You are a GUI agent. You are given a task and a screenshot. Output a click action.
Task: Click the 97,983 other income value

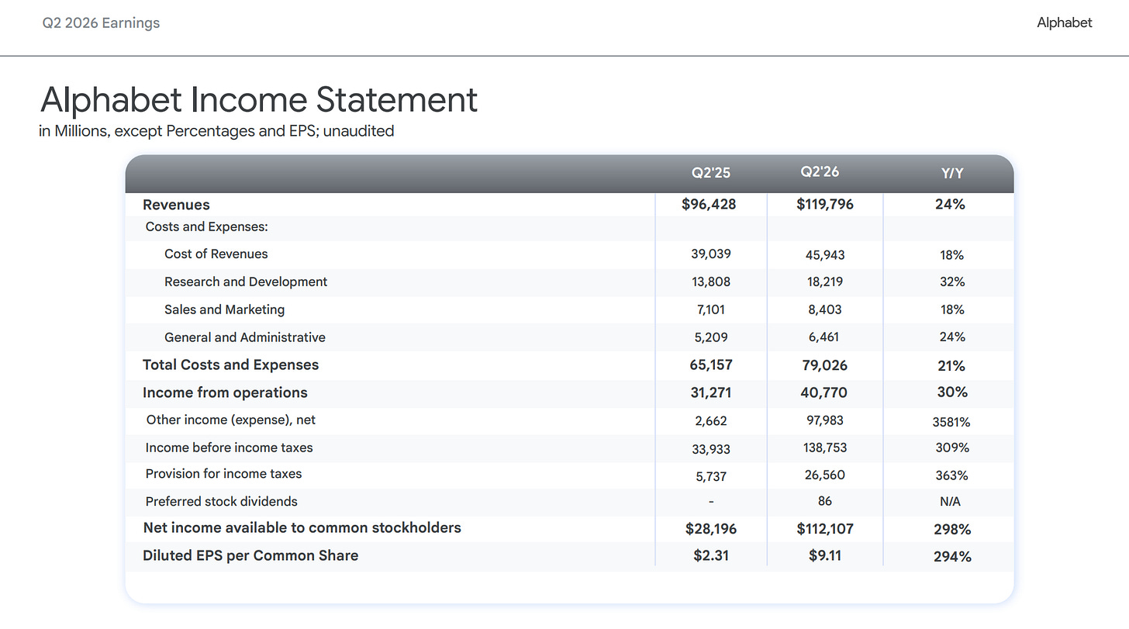(825, 420)
